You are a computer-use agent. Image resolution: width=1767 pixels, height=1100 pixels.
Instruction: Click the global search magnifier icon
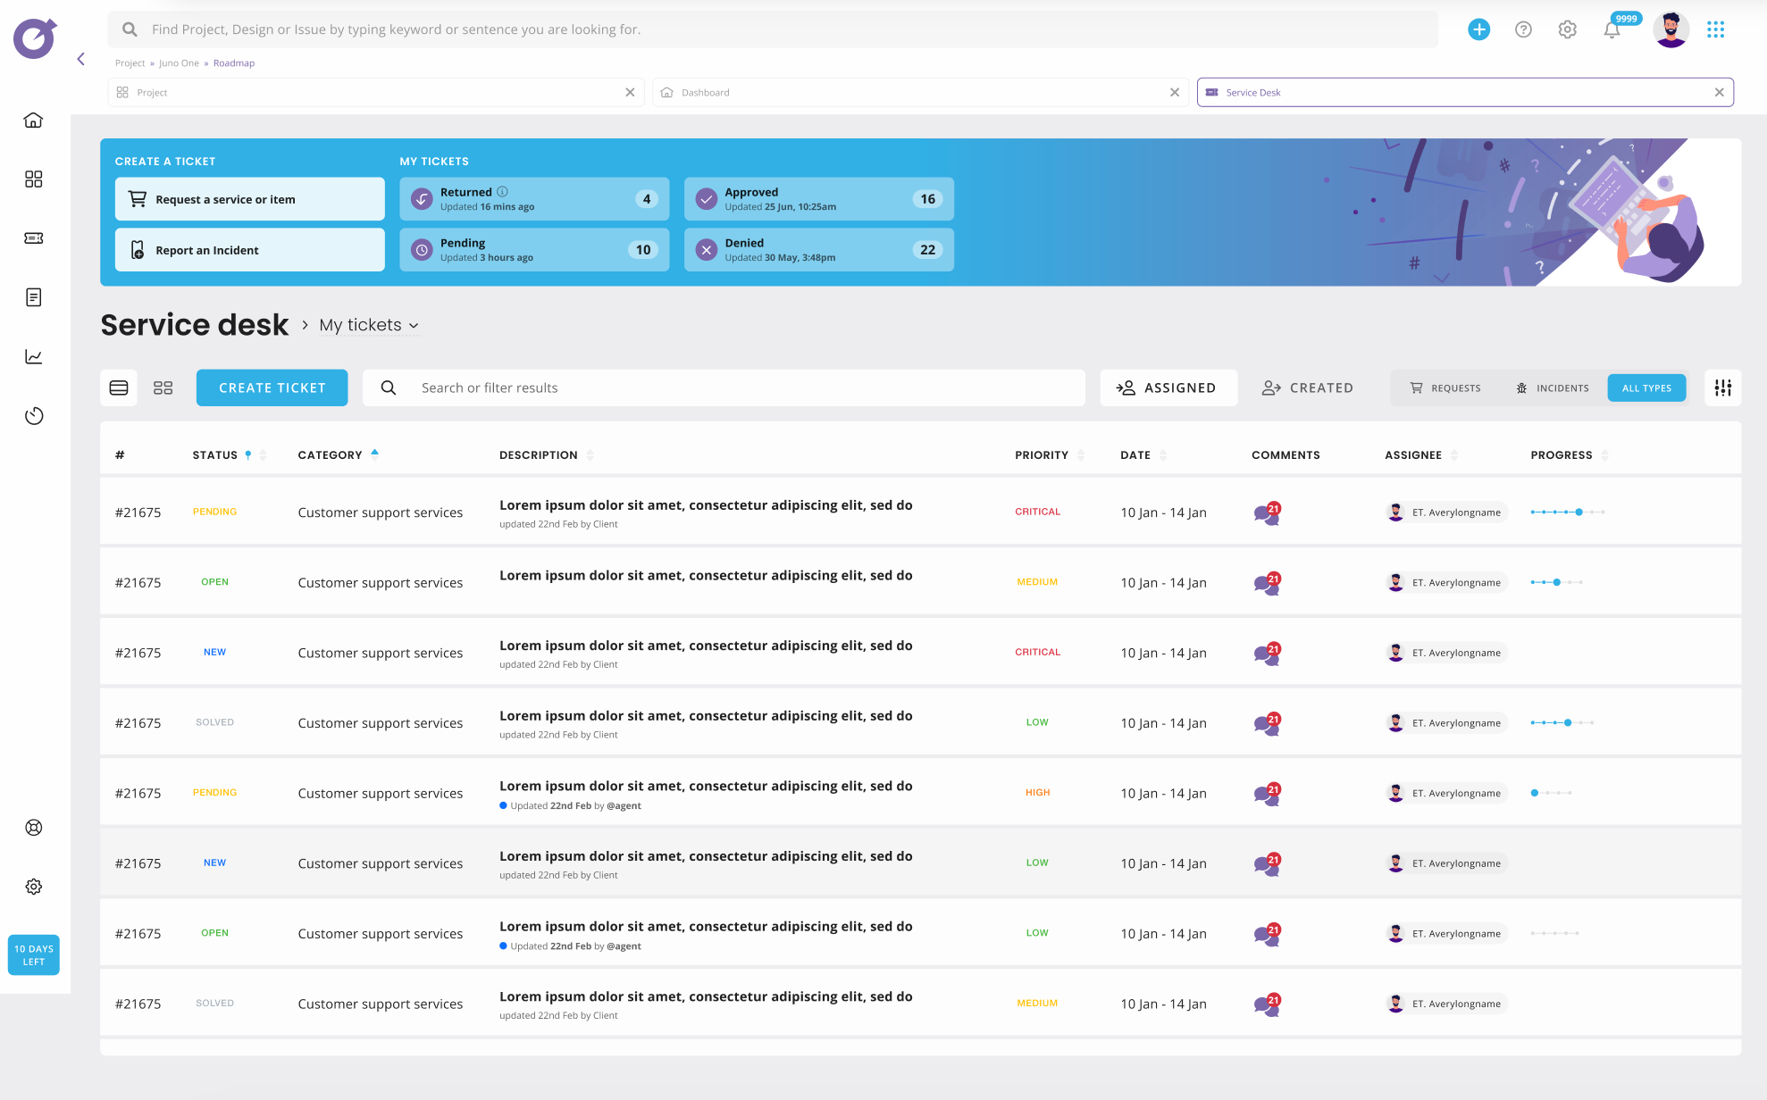[130, 29]
